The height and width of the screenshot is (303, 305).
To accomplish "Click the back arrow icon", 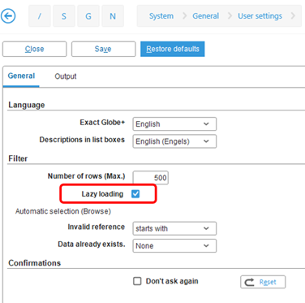I will pos(8,16).
